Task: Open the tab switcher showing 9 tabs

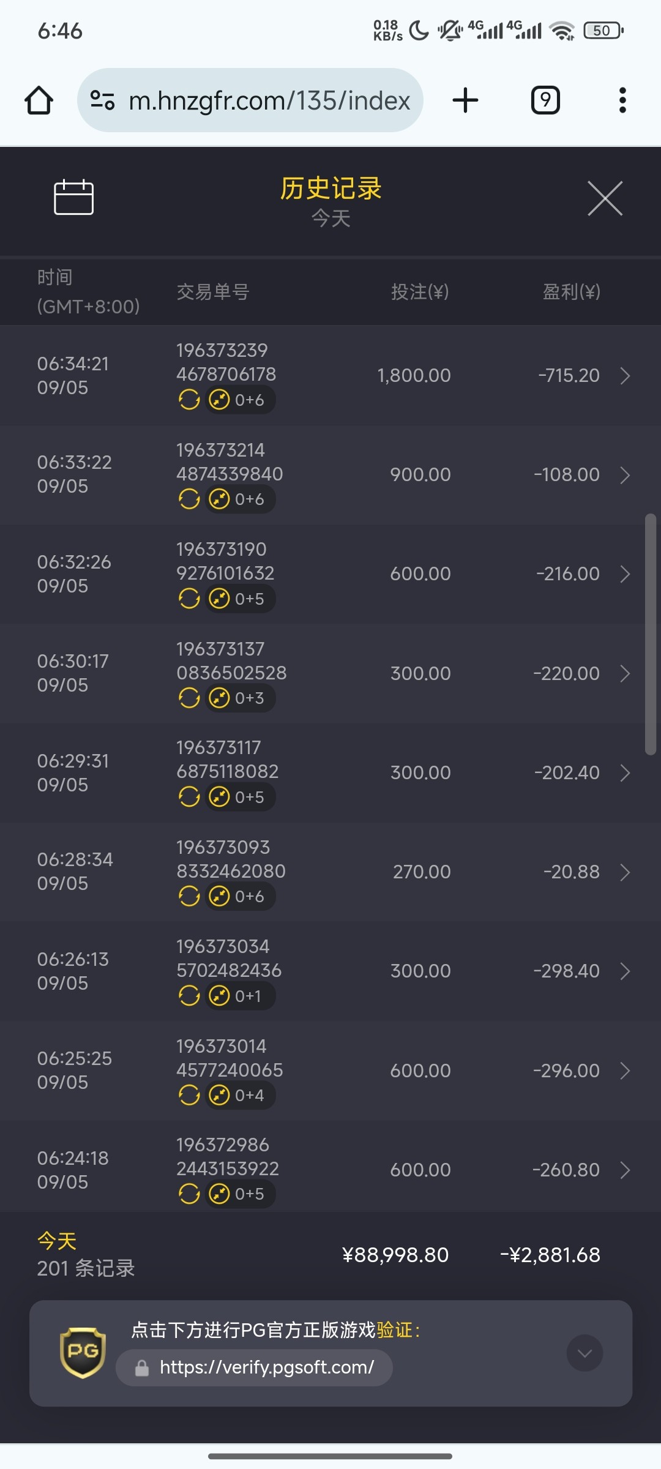Action: click(545, 100)
